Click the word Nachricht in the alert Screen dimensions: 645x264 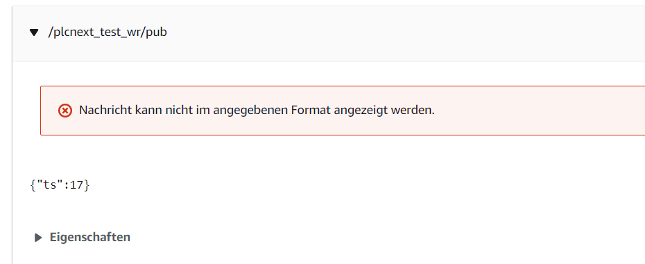point(105,111)
